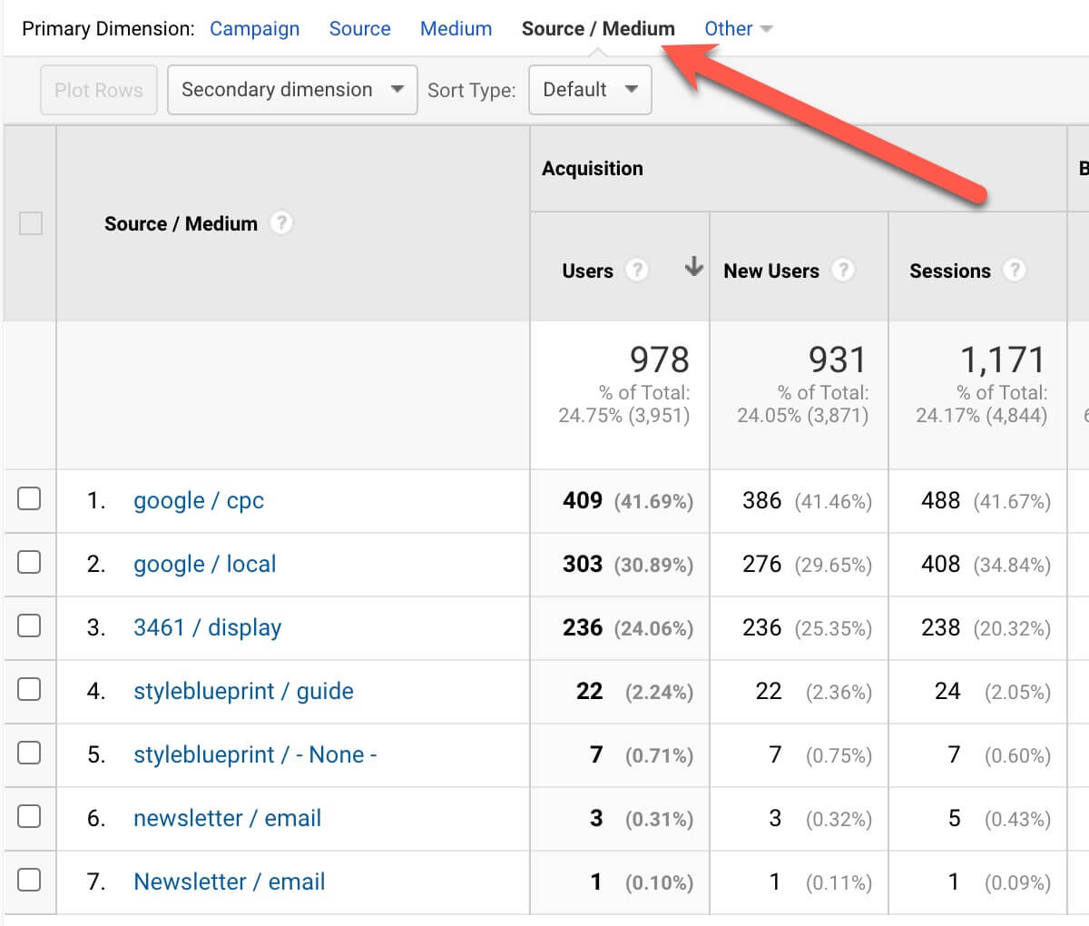Click users value 409 for google / cpc
The image size is (1089, 926).
click(x=583, y=500)
